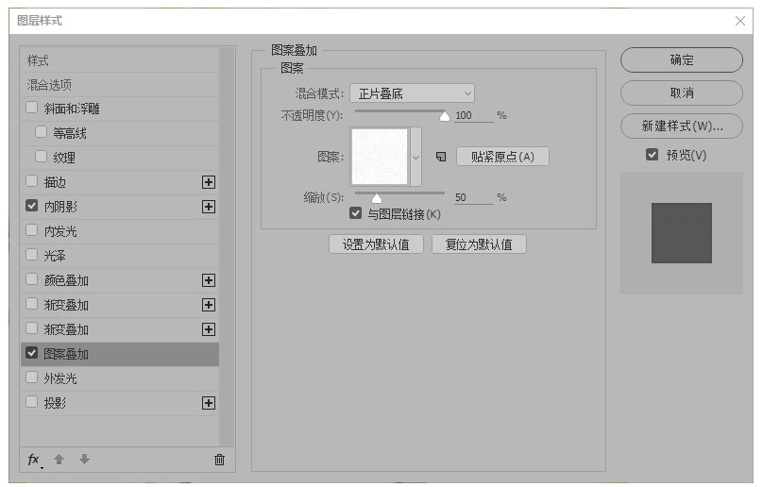Click the 缩放 slider handle
The width and height of the screenshot is (763, 487).
pos(377,198)
